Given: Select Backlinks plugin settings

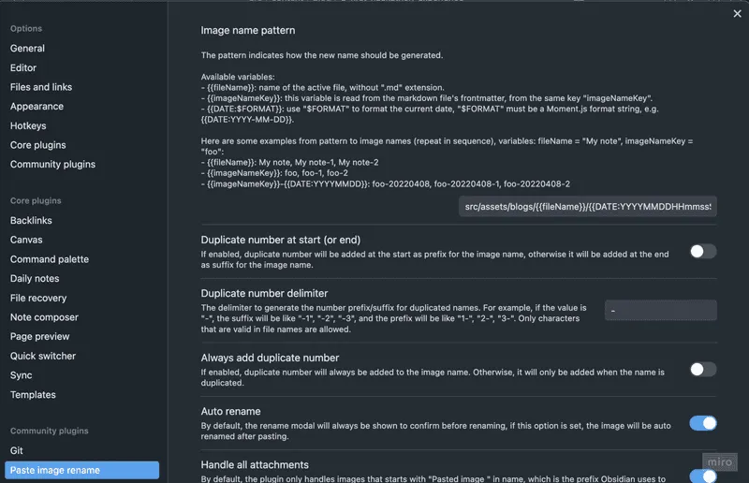Looking at the screenshot, I should pyautogui.click(x=31, y=220).
